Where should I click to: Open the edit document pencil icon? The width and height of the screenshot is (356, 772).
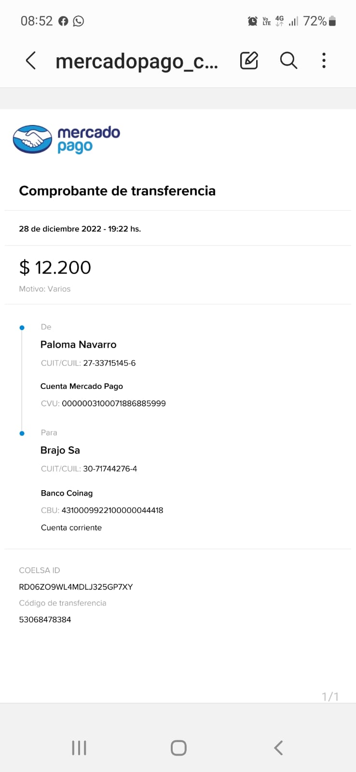(x=249, y=61)
